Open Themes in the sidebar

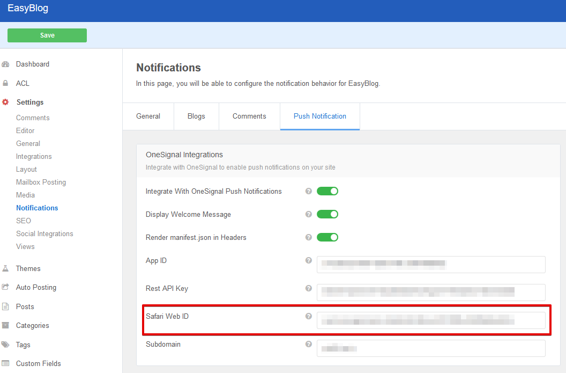[28, 268]
